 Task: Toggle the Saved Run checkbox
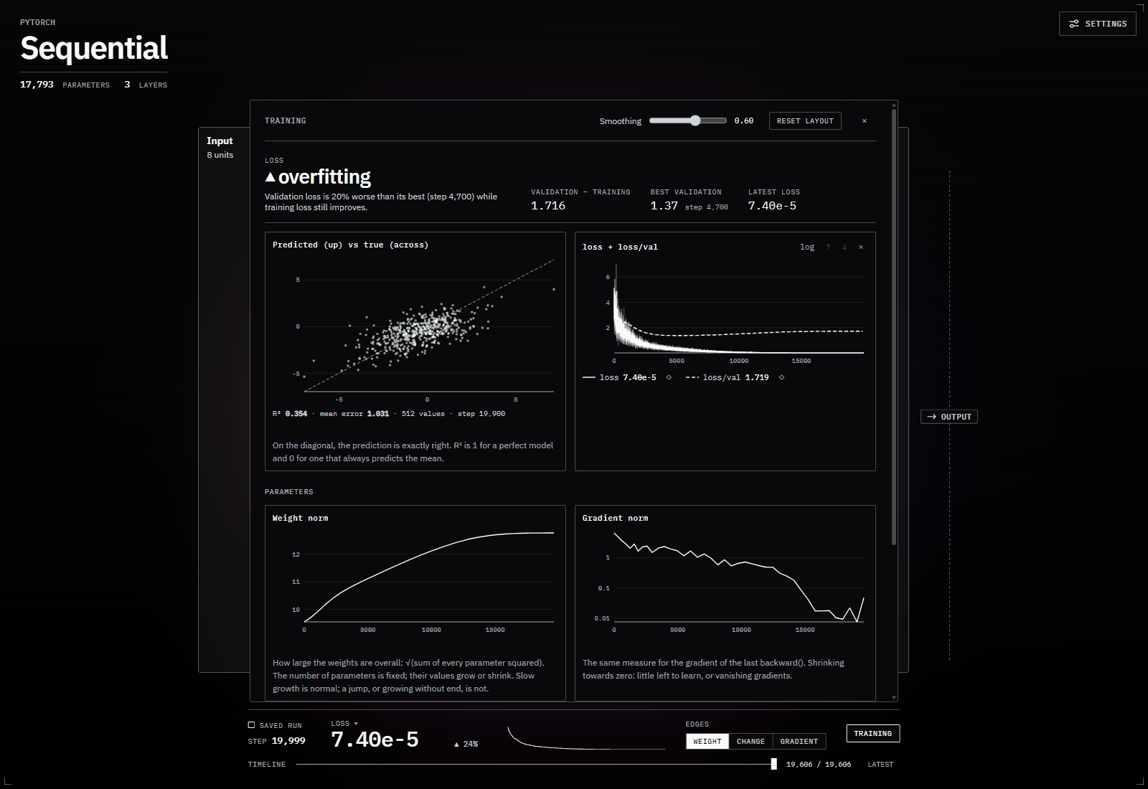pos(251,725)
